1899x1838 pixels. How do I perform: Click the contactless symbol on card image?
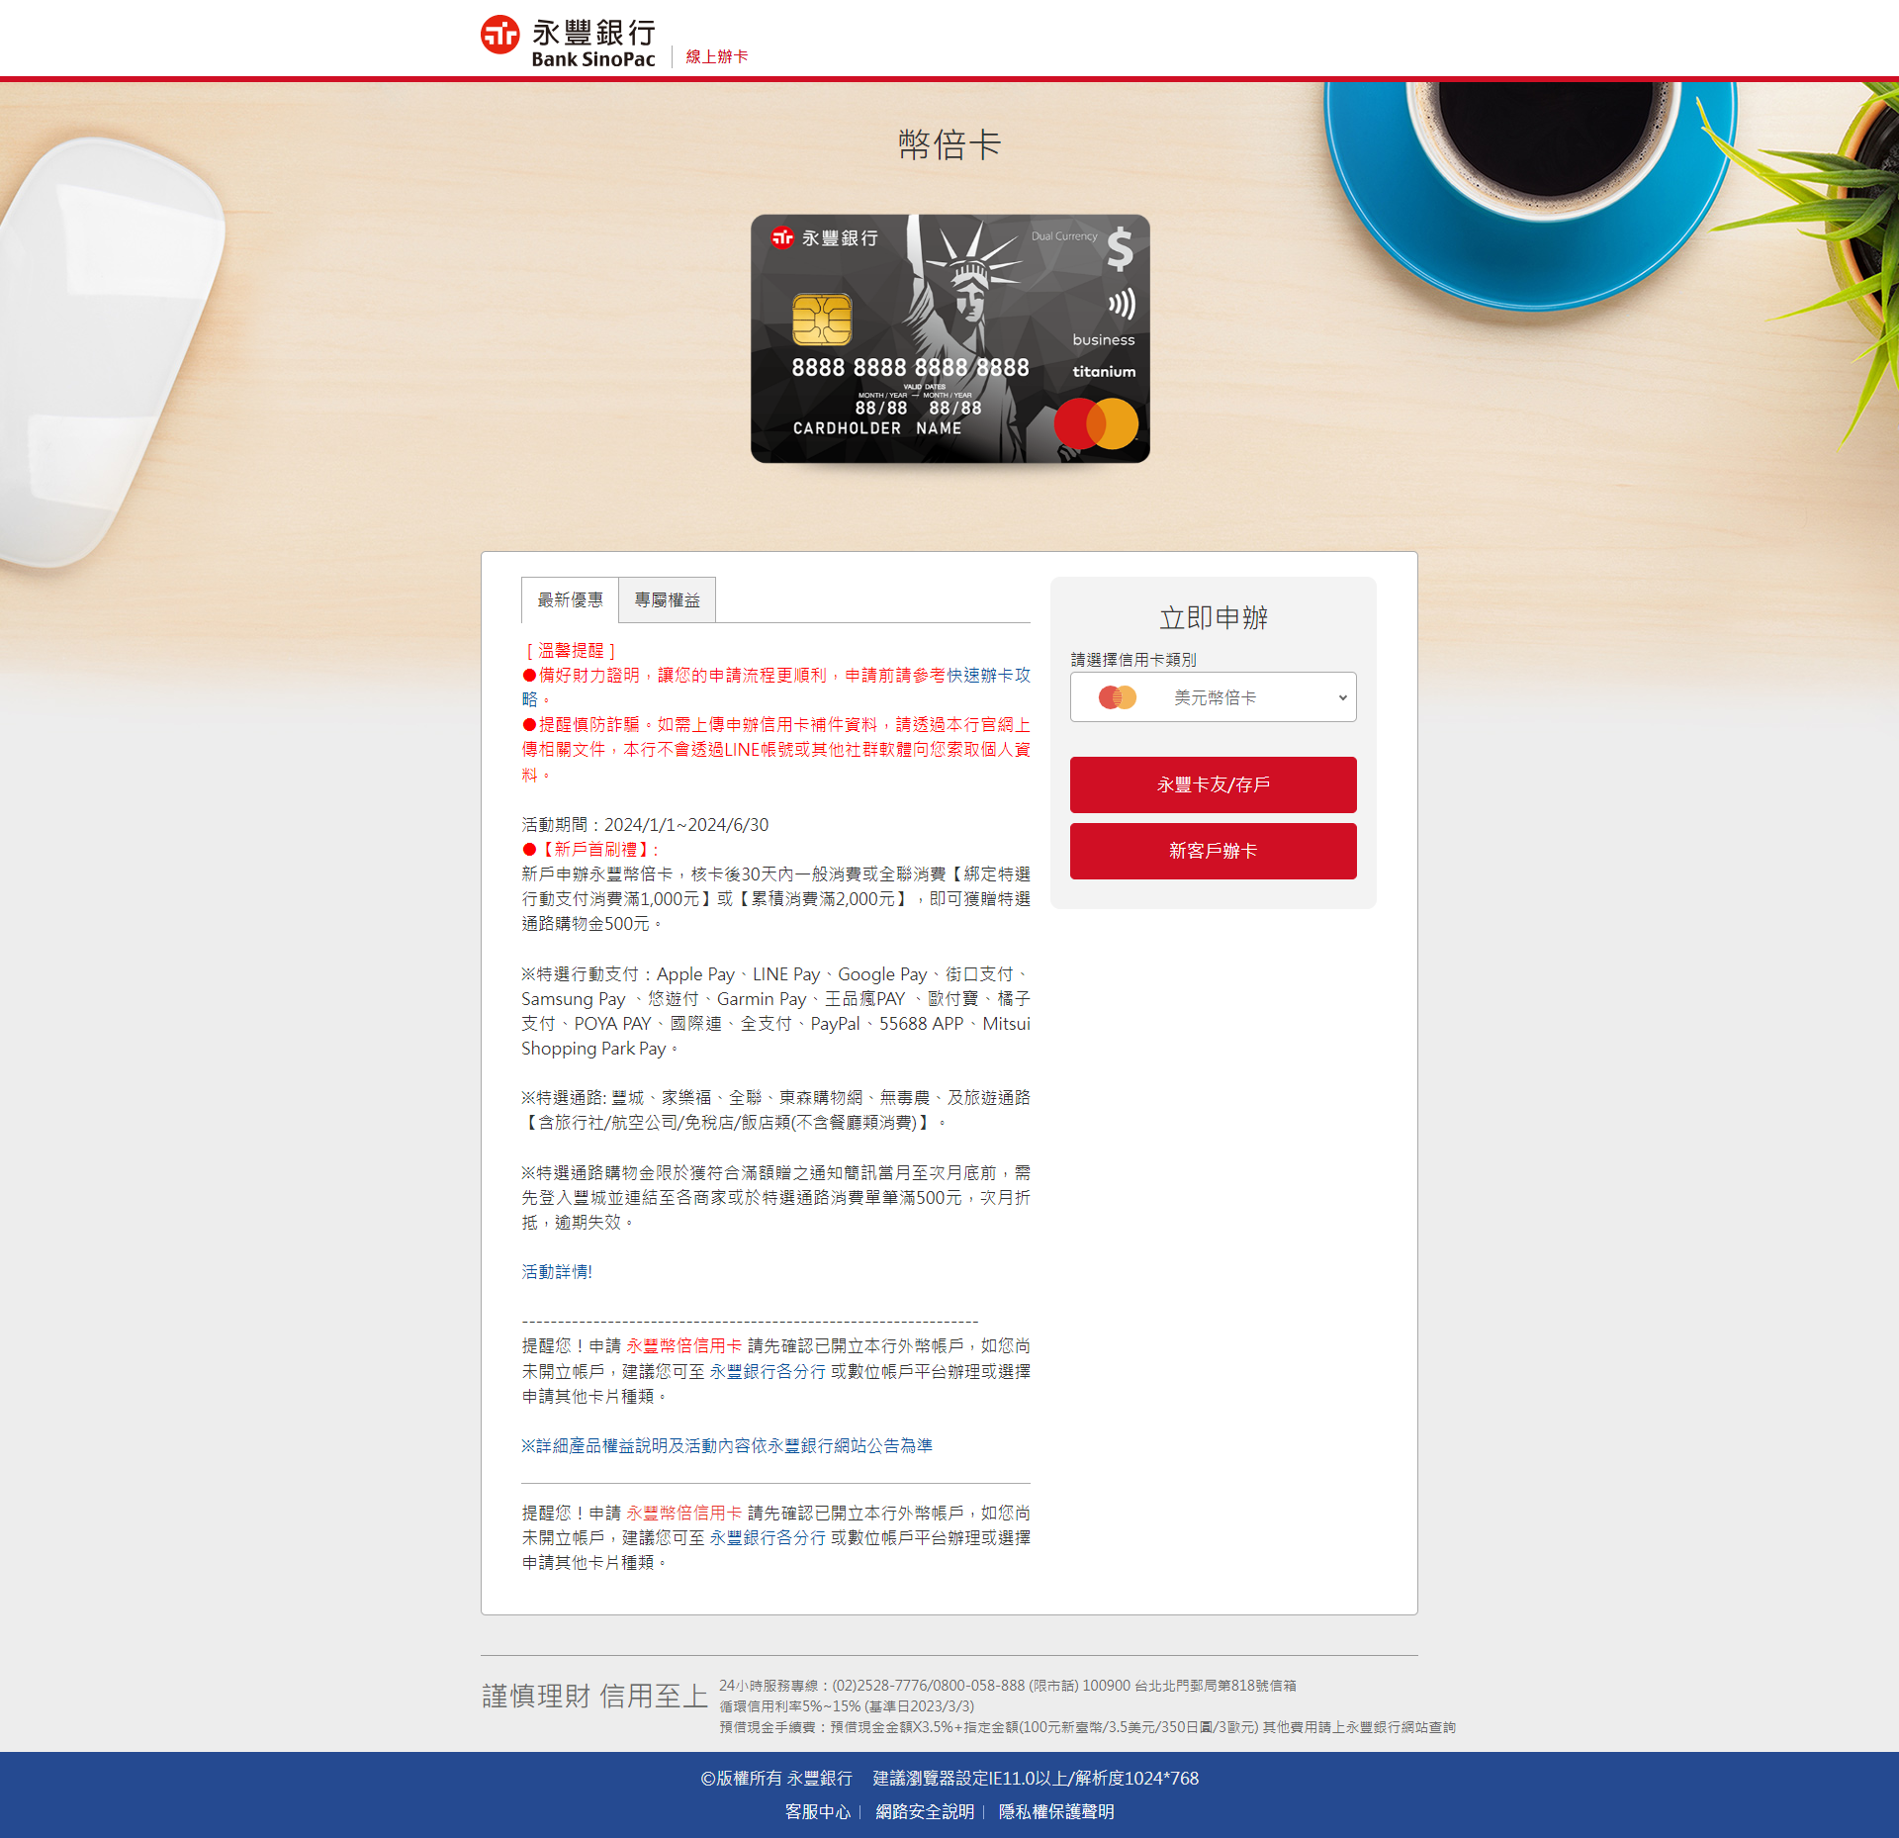tap(1122, 304)
